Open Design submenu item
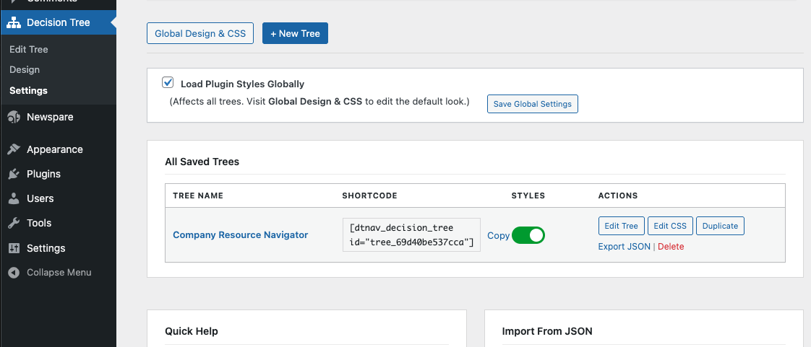Viewport: 811px width, 347px height. 25,70
